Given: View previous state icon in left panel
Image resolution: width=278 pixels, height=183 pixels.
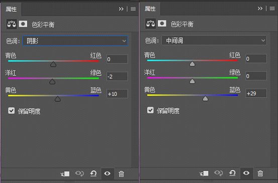Looking at the screenshot, I should click(79, 173).
